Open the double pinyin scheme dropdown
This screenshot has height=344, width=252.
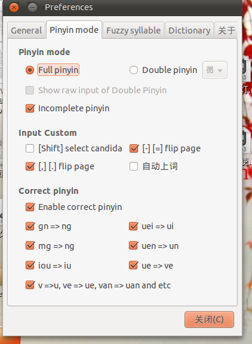(215, 70)
